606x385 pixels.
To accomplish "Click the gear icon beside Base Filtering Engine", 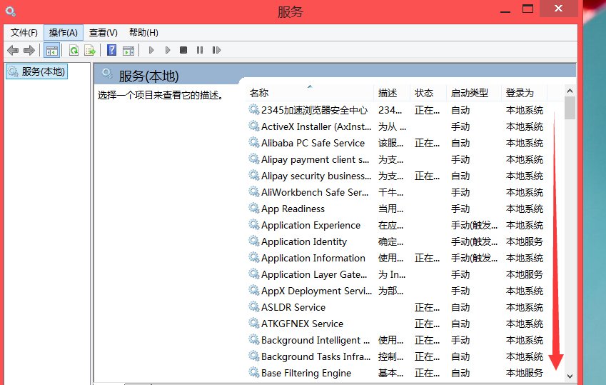I will click(x=254, y=373).
